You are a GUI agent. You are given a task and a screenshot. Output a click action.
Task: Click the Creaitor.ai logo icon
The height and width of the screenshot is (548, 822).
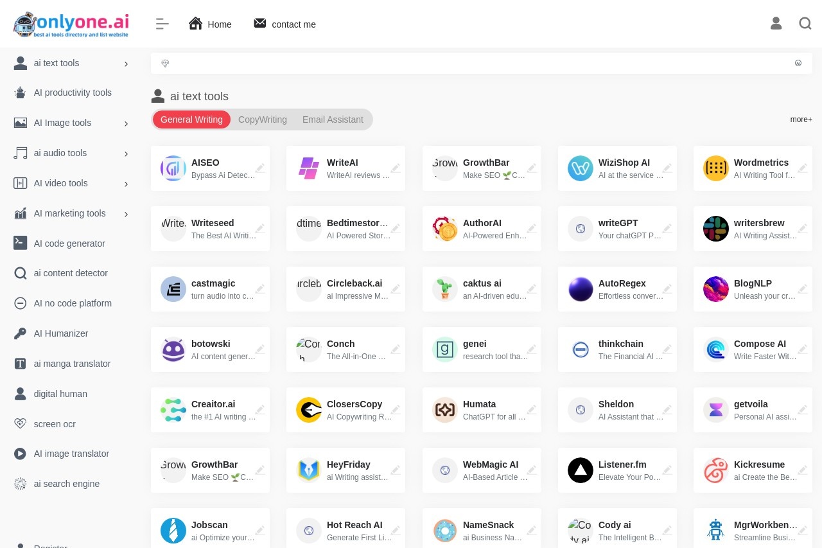[x=173, y=410]
